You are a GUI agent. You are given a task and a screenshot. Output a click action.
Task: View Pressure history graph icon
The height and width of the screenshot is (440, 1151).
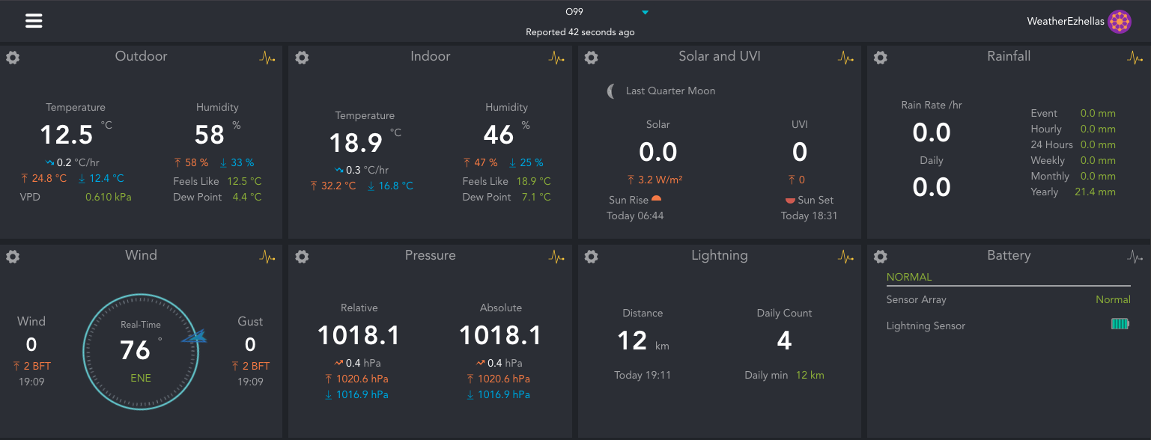point(556,257)
